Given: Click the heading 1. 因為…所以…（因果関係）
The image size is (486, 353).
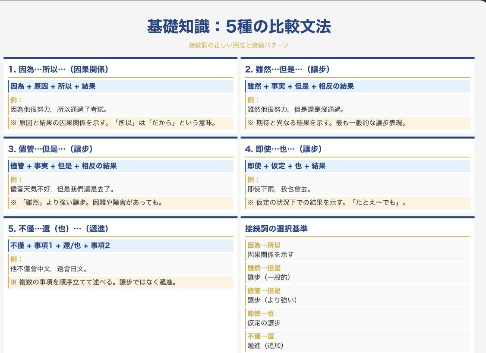Looking at the screenshot, I should pyautogui.click(x=58, y=69).
